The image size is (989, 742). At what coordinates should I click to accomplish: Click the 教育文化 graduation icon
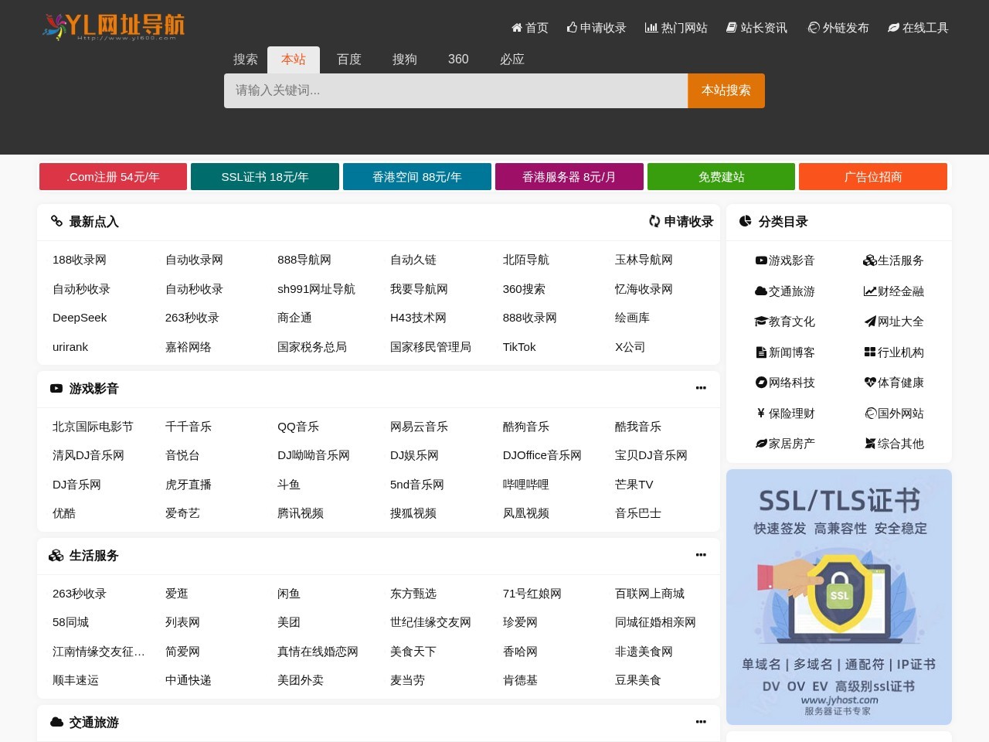pyautogui.click(x=760, y=322)
